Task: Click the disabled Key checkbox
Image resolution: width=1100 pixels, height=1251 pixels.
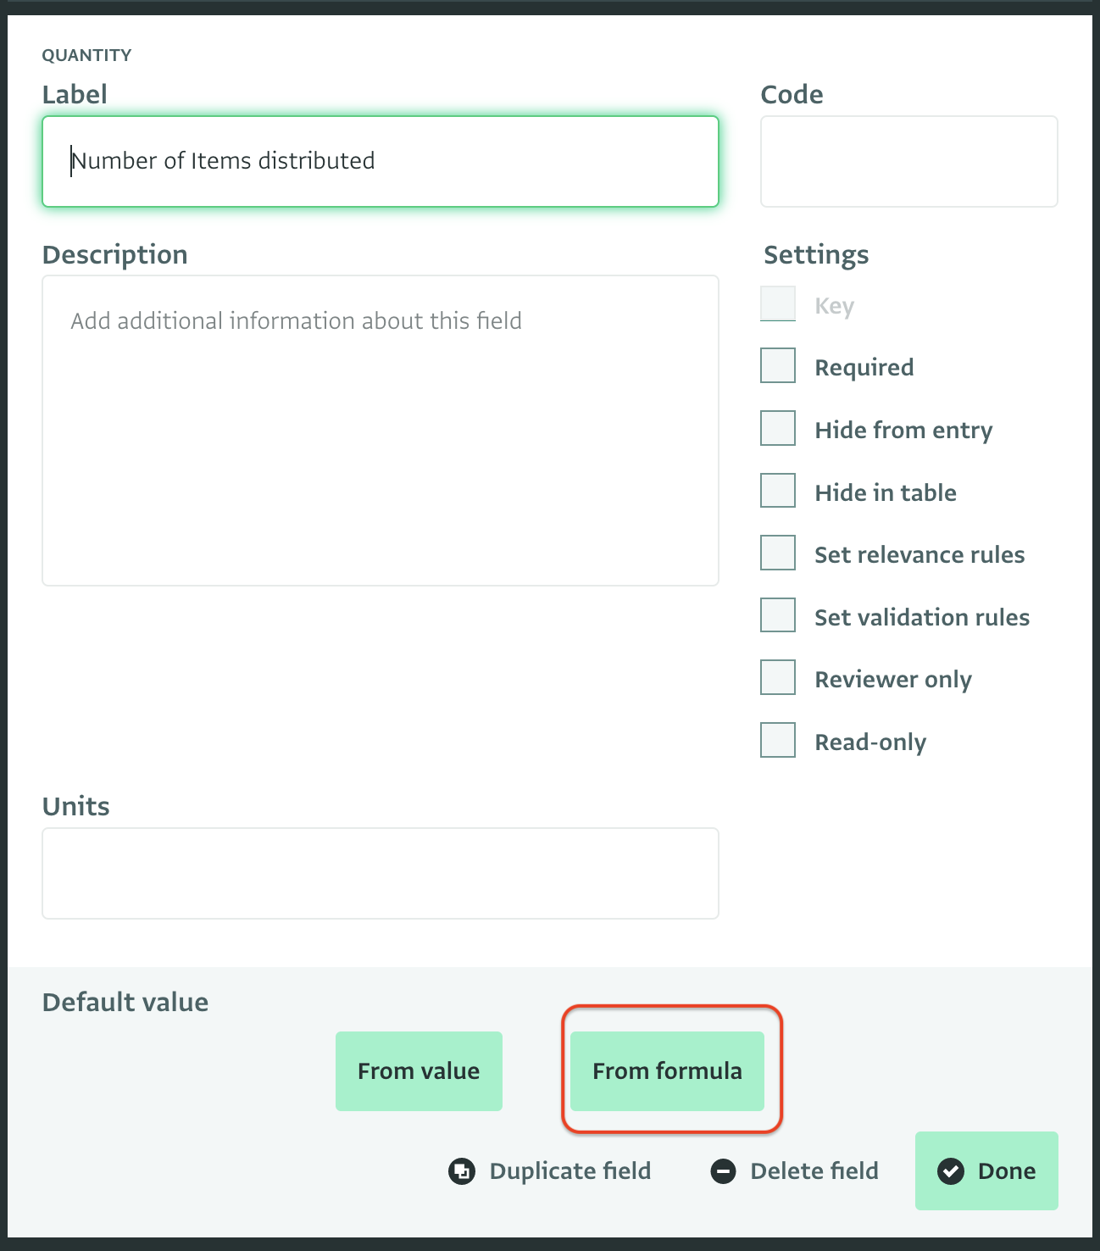Action: tap(778, 303)
